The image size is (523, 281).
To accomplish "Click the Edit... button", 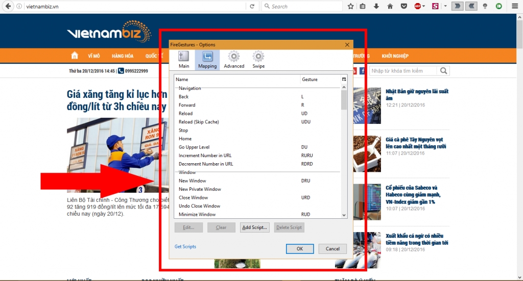I will [x=188, y=227].
